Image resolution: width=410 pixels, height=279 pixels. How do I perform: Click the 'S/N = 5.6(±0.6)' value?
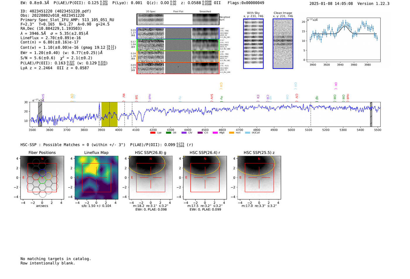coord(38,58)
